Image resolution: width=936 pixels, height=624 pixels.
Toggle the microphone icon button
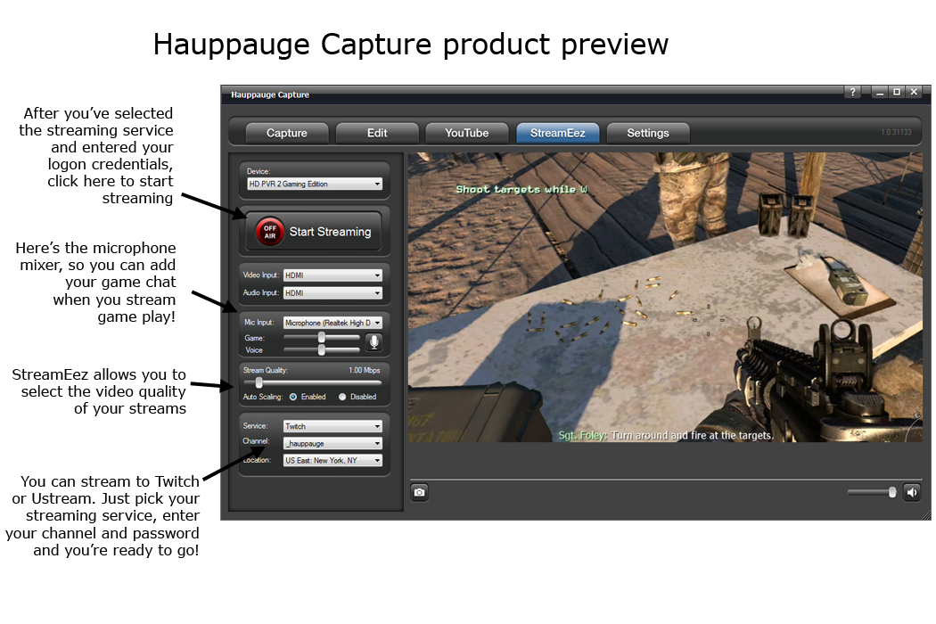pos(374,342)
